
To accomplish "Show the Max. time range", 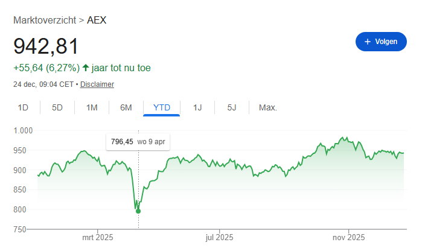I will tap(267, 108).
